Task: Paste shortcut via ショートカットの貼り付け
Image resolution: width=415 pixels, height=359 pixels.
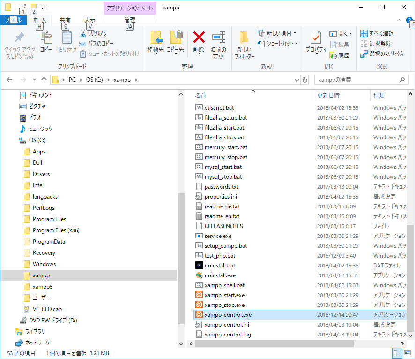Action: (x=109, y=54)
